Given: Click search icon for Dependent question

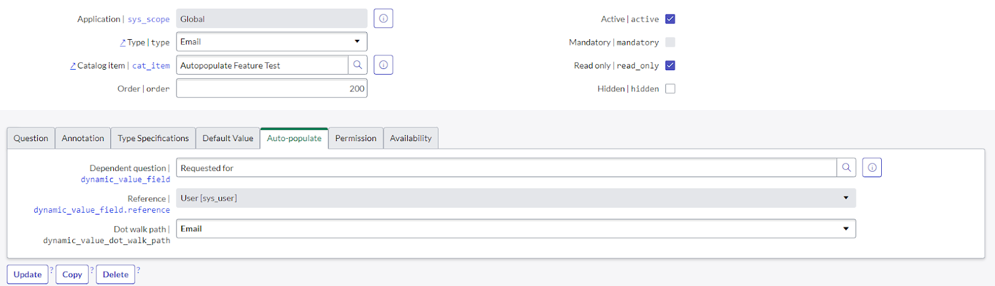Looking at the screenshot, I should coord(846,167).
